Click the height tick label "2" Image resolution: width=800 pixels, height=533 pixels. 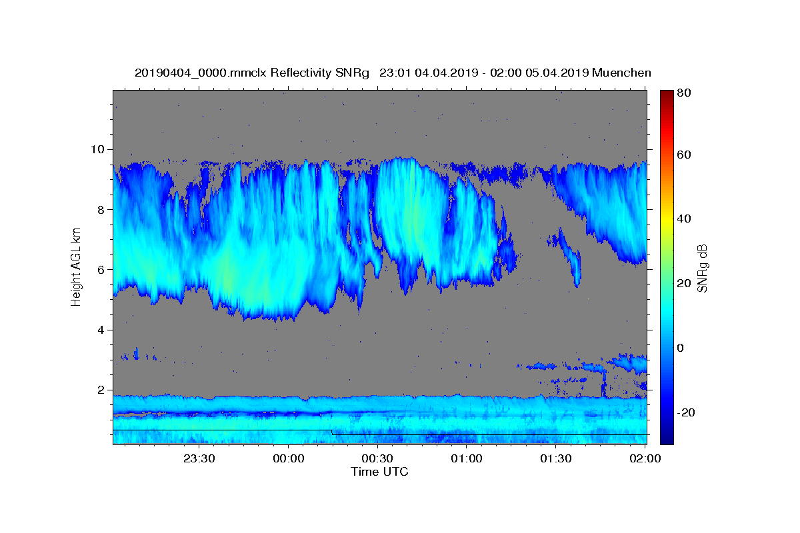[102, 390]
